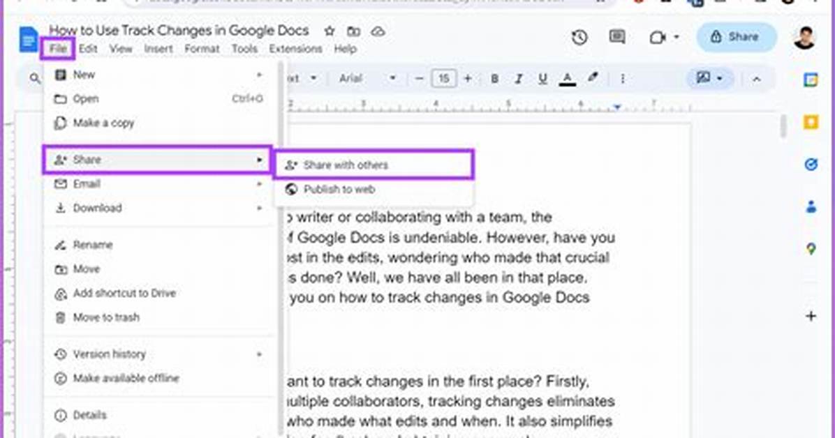Open the Maps side panel icon
Image resolution: width=835 pixels, height=438 pixels.
[811, 248]
